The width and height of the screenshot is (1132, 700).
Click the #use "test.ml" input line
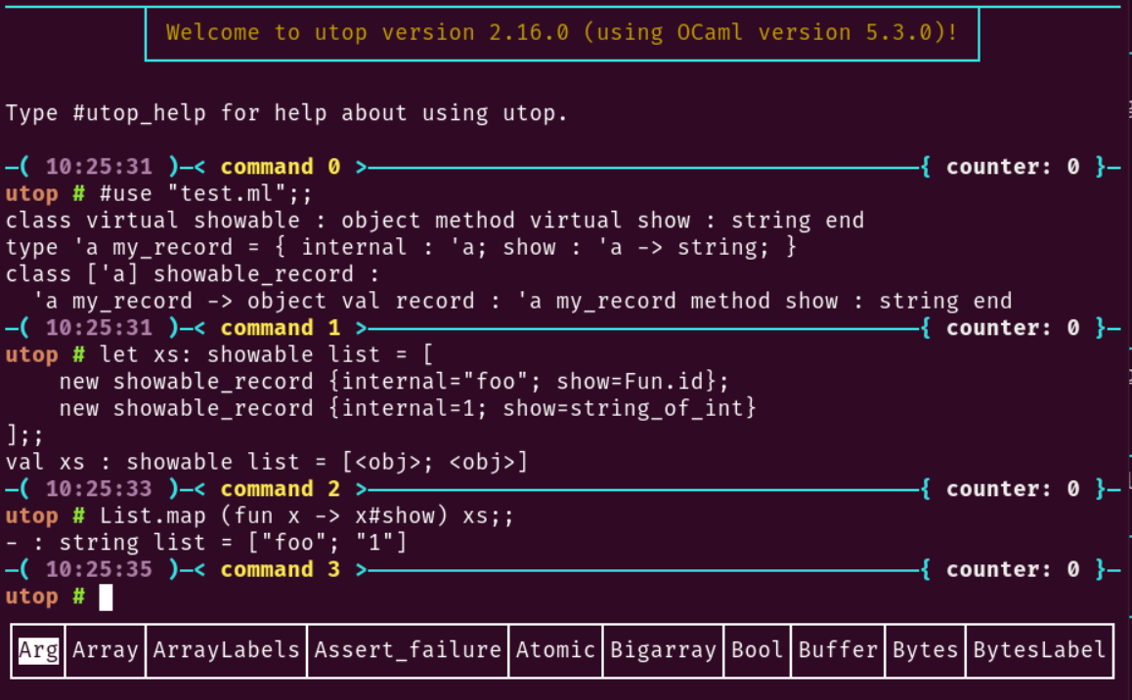click(205, 193)
